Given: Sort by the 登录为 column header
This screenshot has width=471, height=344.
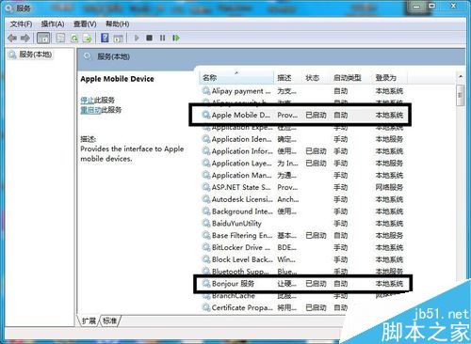Looking at the screenshot, I should coord(389,78).
